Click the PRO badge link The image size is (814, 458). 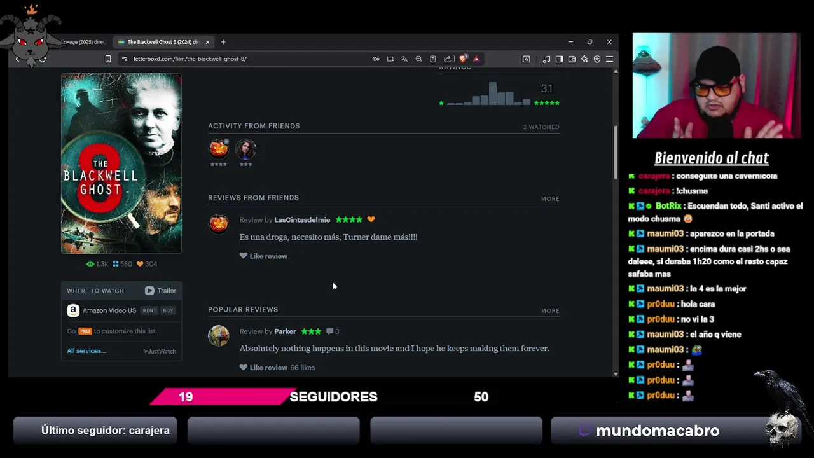pyautogui.click(x=85, y=331)
